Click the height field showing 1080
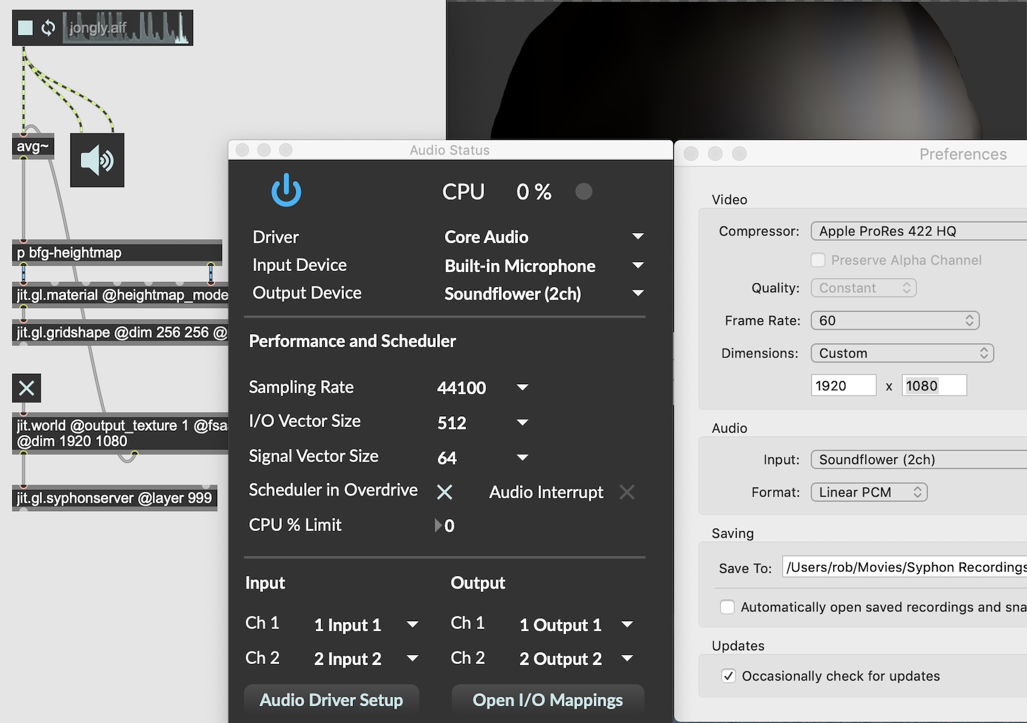The width and height of the screenshot is (1027, 723). (x=934, y=386)
